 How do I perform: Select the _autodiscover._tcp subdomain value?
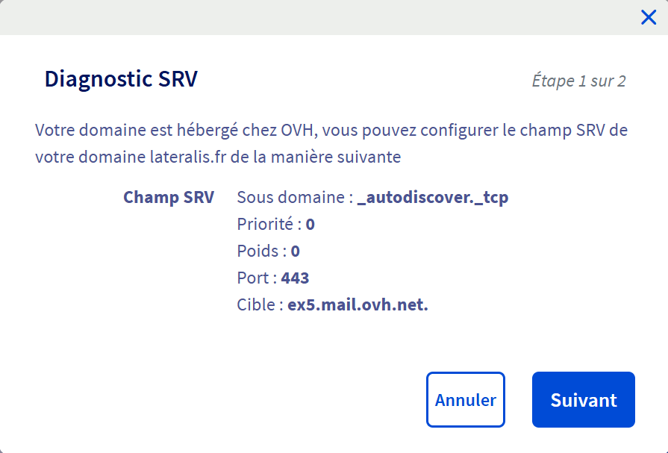[433, 198]
